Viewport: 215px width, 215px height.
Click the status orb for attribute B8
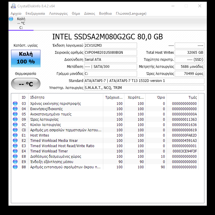tap(15, 167)
